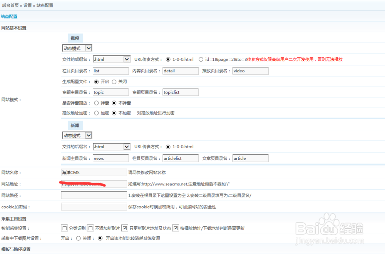Click the 网站名称 input containing 海洋CMS
Screen dimensions: 385x254
click(94, 172)
